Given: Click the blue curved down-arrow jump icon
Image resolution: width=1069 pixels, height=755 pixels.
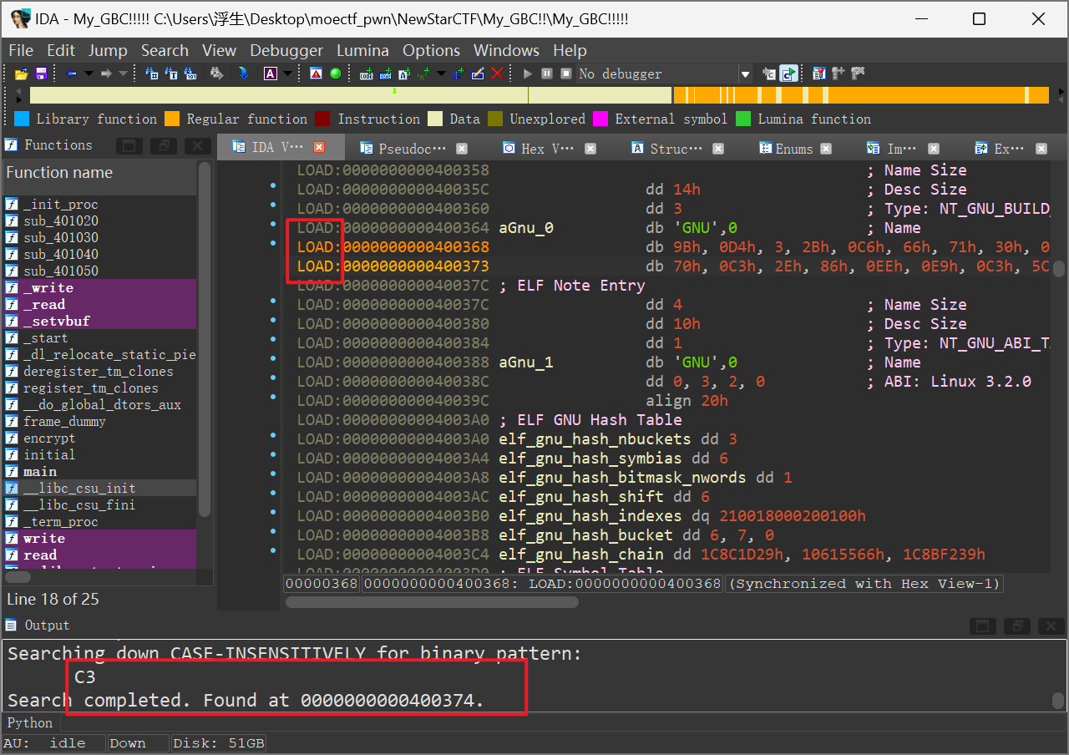Looking at the screenshot, I should tap(243, 73).
